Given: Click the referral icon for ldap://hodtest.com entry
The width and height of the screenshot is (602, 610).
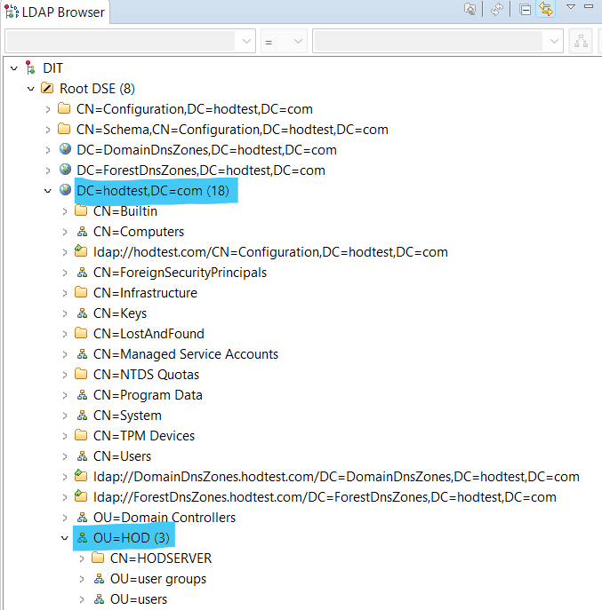Looking at the screenshot, I should pos(82,252).
